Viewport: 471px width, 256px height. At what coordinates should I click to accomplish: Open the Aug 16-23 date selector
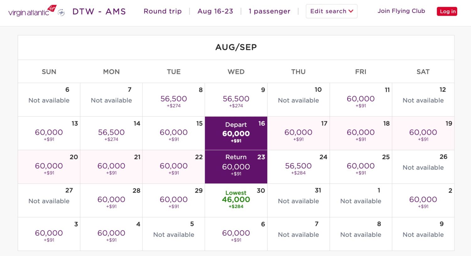coord(215,11)
